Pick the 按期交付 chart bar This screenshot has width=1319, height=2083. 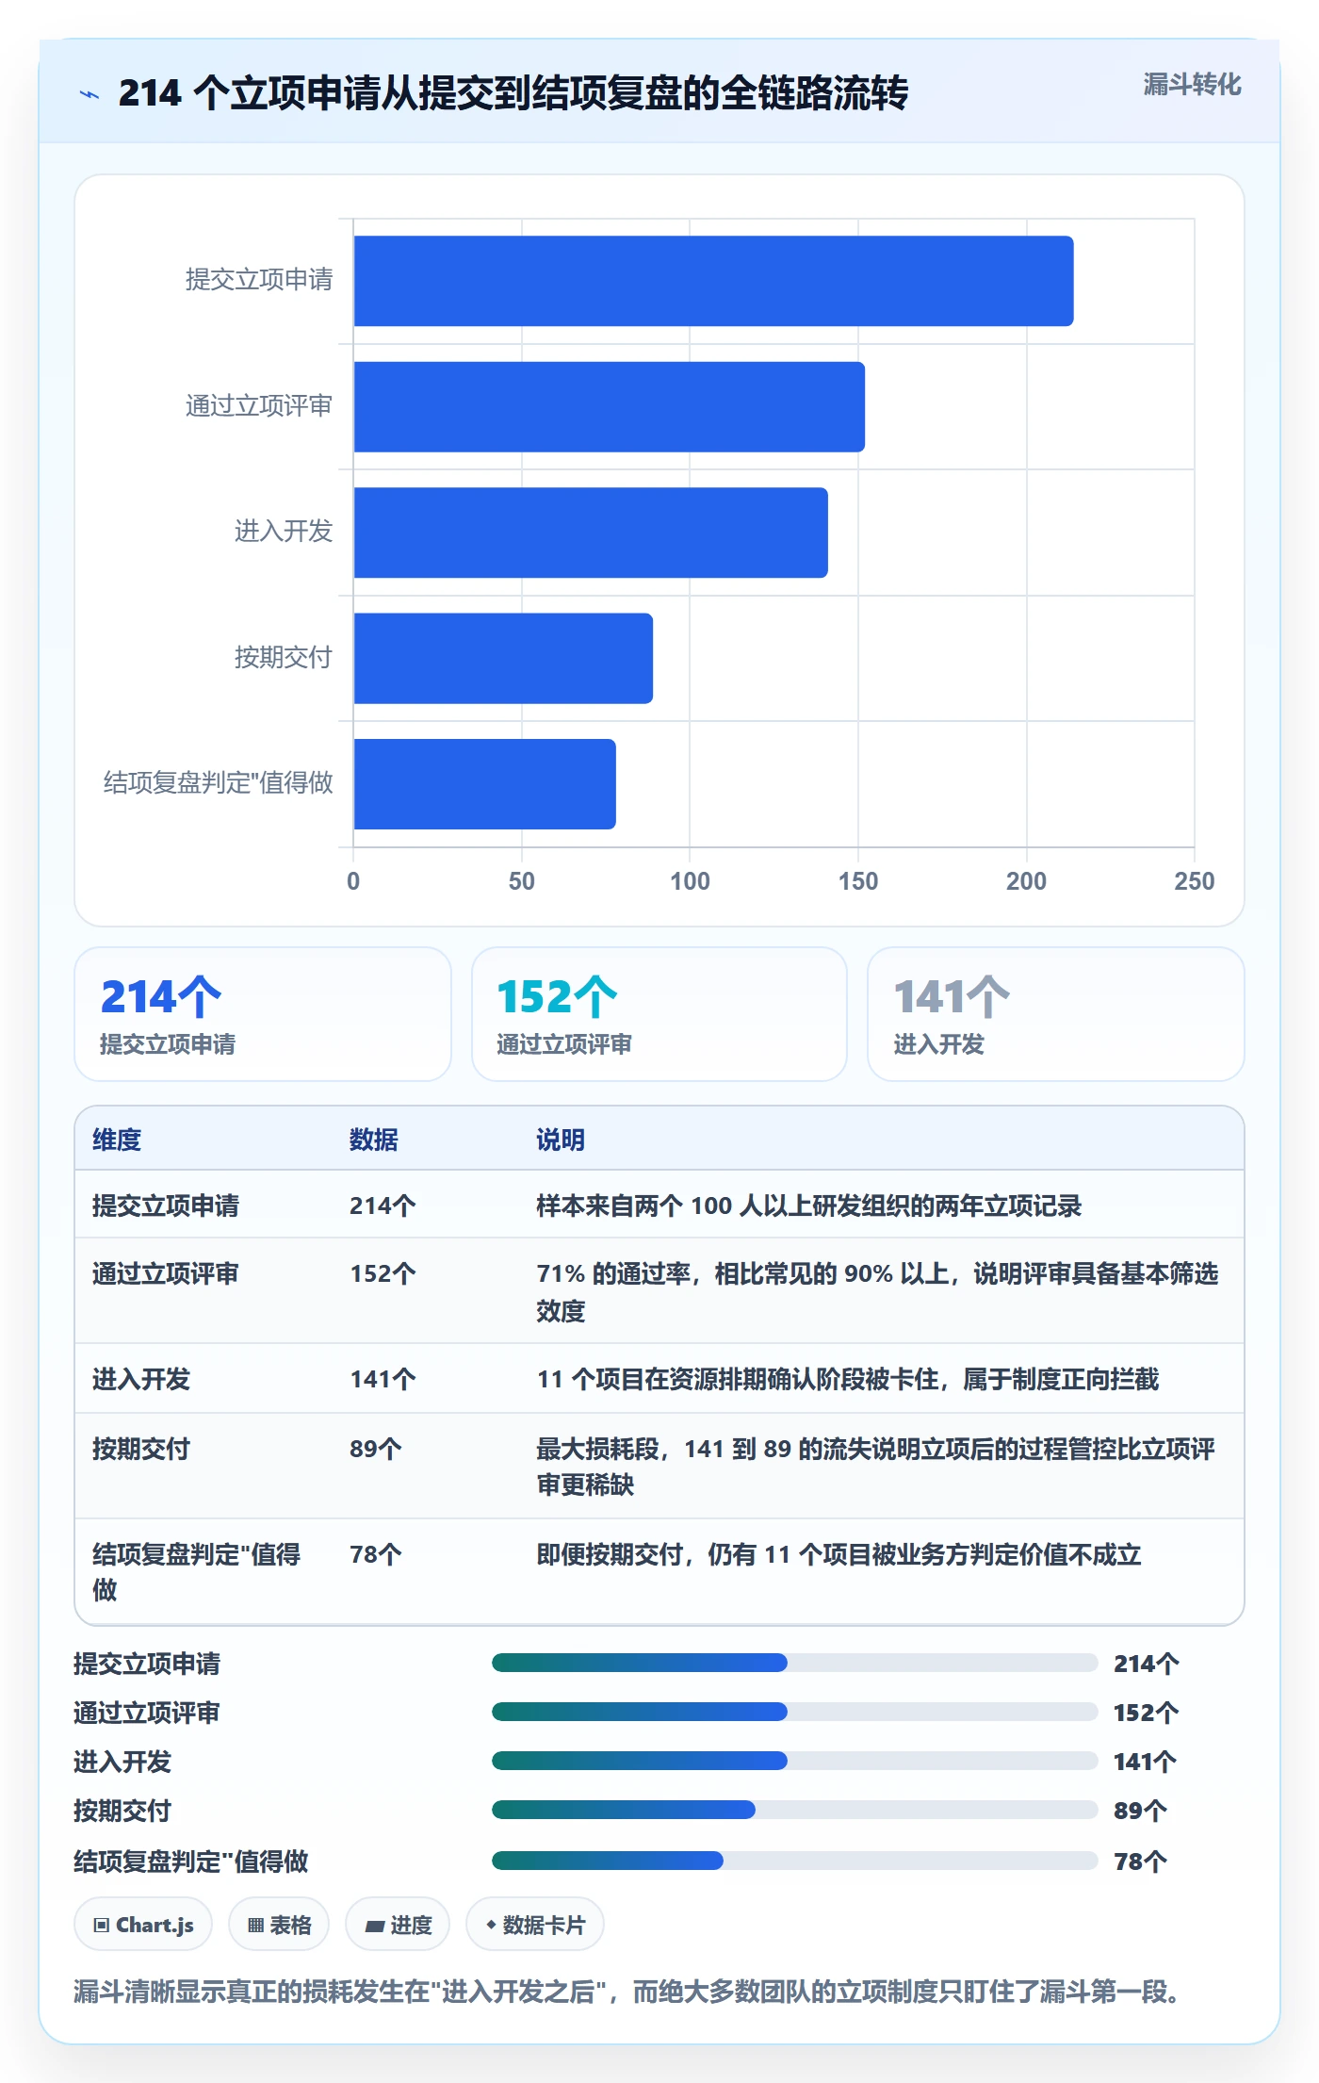tap(503, 659)
